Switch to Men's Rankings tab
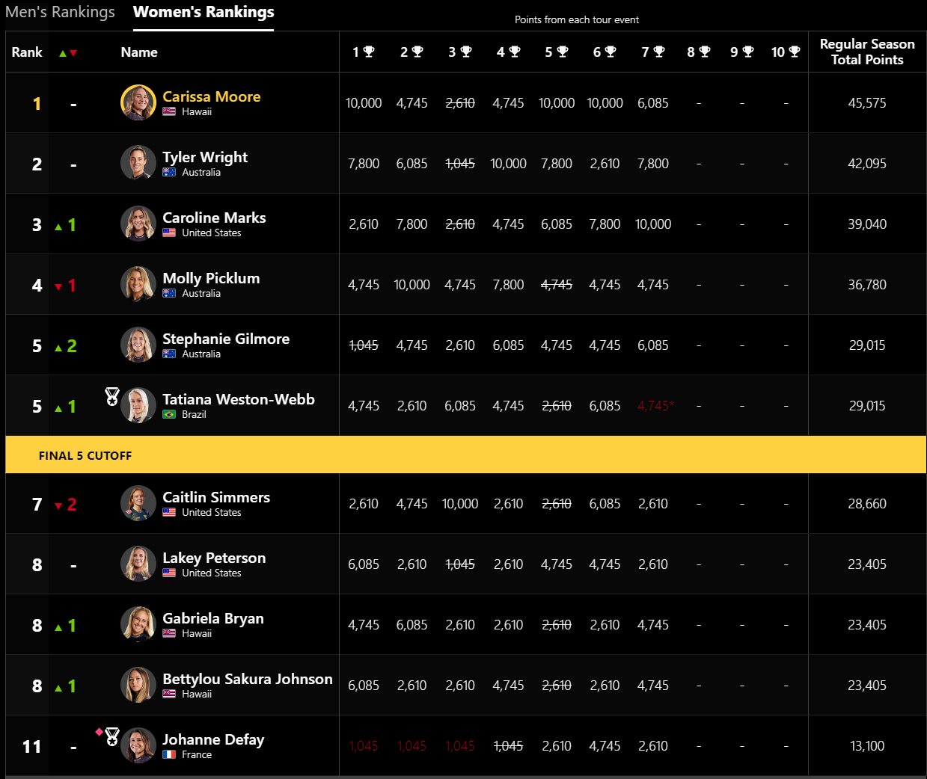927x779 pixels. point(60,12)
